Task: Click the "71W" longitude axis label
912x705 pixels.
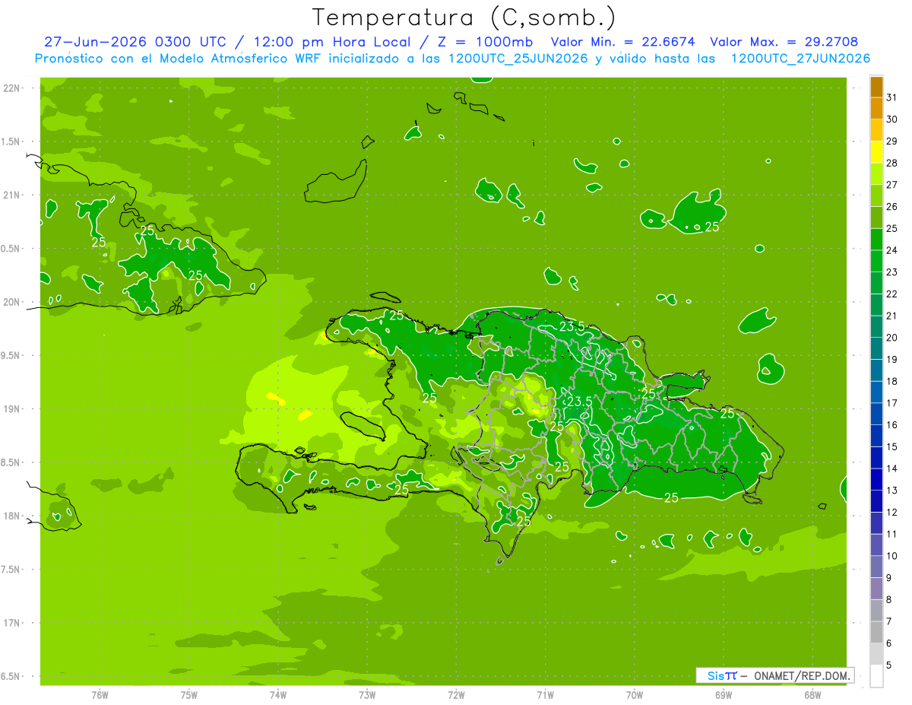Action: coord(545,694)
